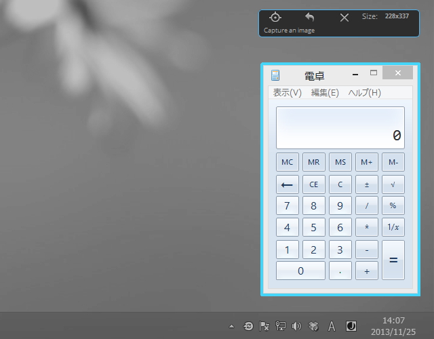Show hidden tray icons arrow
Image resolution: width=434 pixels, height=339 pixels.
[231, 326]
